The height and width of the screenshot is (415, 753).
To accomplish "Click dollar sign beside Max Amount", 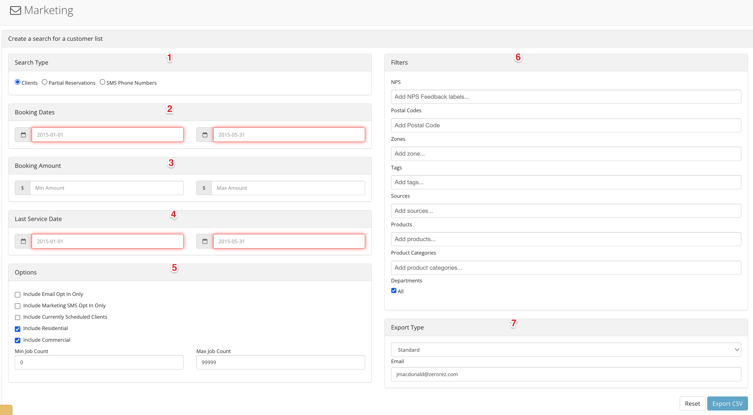I will click(x=204, y=188).
